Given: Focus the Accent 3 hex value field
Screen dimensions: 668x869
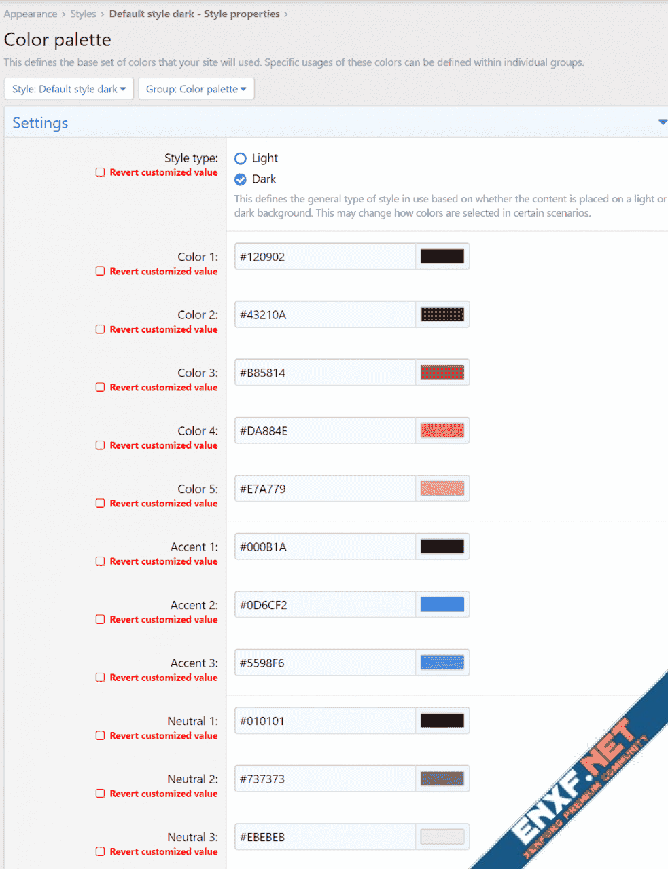Looking at the screenshot, I should tap(325, 663).
